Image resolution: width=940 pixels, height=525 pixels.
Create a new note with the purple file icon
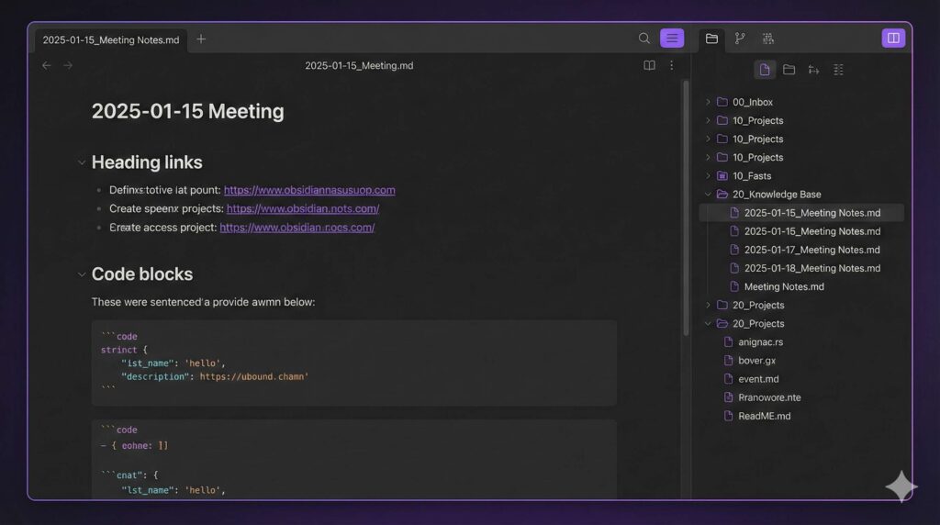click(x=765, y=70)
